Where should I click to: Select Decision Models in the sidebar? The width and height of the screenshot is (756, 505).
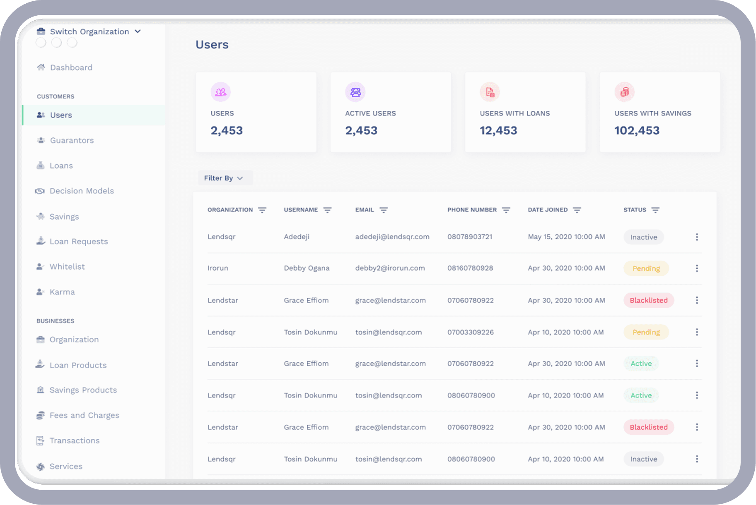82,191
